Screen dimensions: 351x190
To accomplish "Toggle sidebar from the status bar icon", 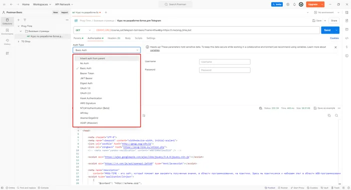I will pyautogui.click(x=2, y=188).
